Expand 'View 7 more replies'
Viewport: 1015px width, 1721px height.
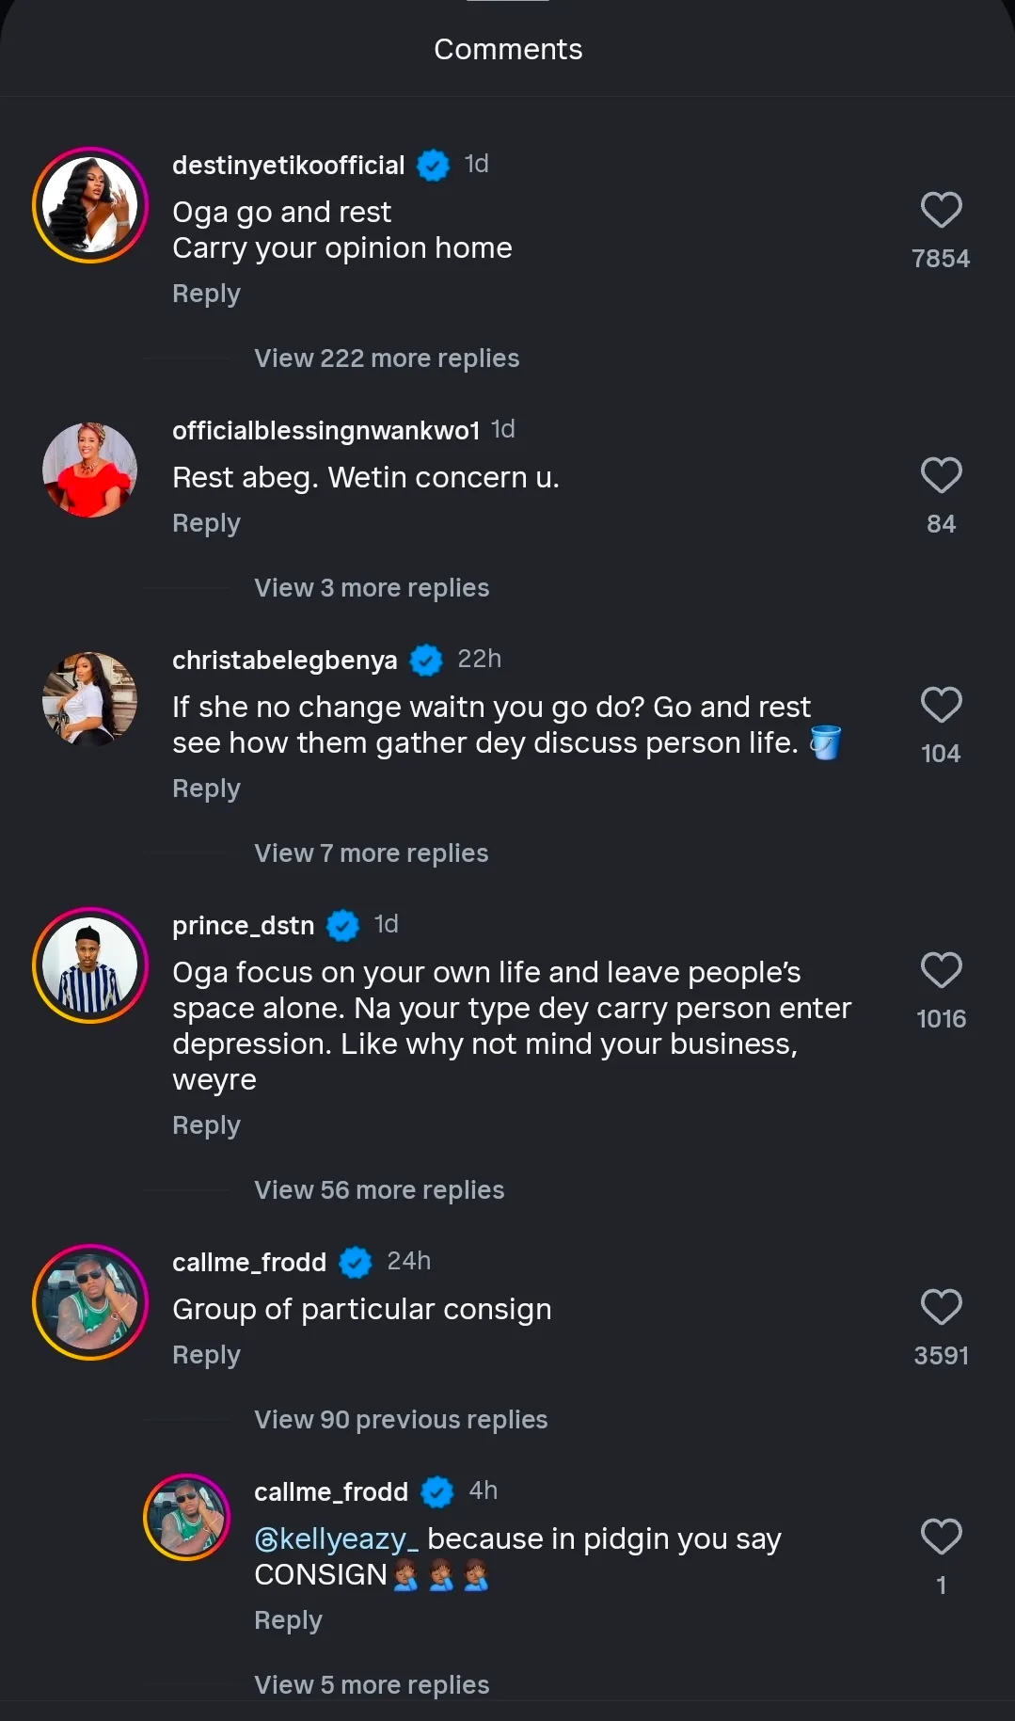pyautogui.click(x=372, y=853)
